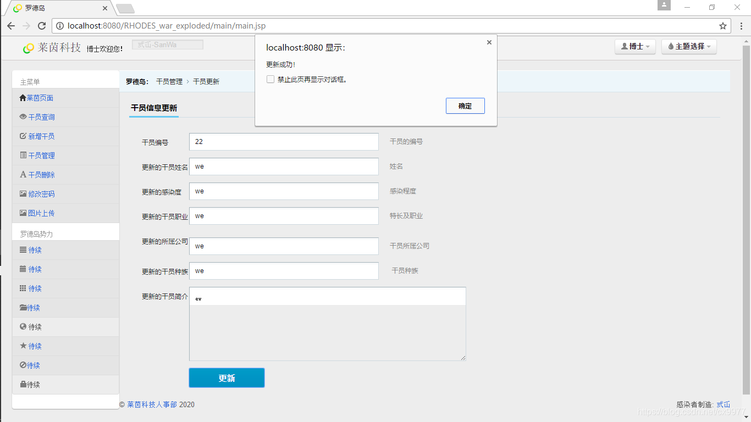Click the bars icon in first 待续 row
The height and width of the screenshot is (422, 751).
(23, 250)
